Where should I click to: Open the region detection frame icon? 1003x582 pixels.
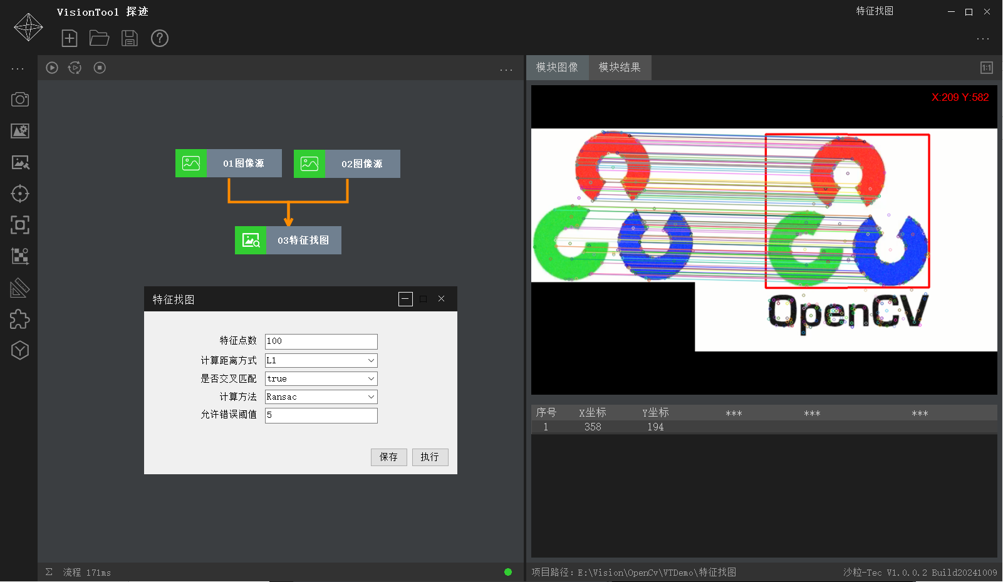(20, 225)
